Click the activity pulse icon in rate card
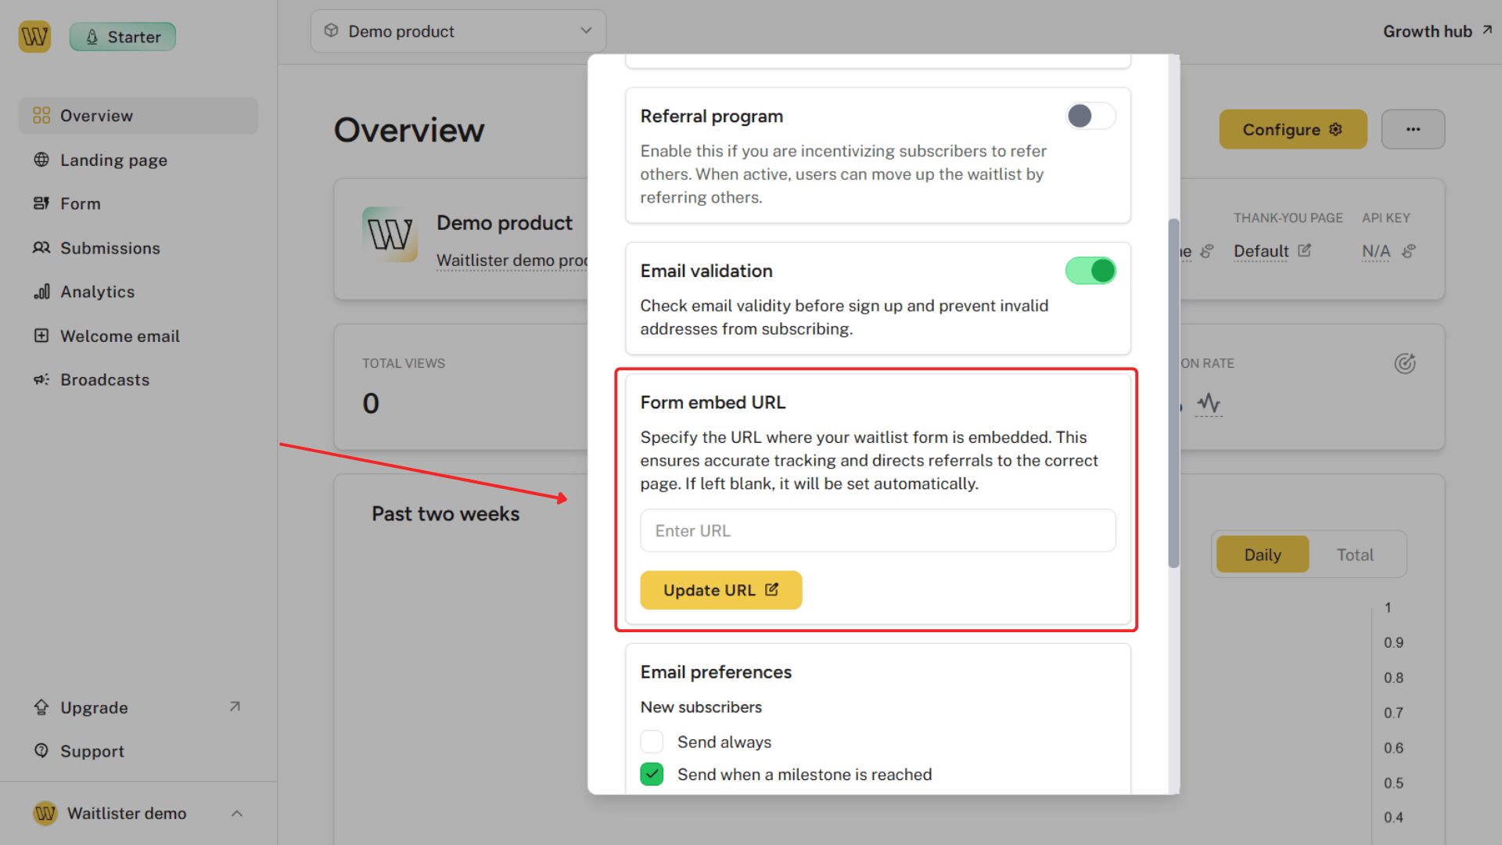 pyautogui.click(x=1209, y=403)
